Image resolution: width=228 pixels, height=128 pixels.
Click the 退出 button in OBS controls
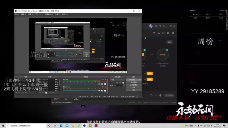pyautogui.click(x=134, y=90)
